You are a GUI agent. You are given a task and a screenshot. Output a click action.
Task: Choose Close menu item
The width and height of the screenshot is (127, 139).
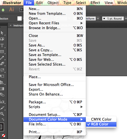pyautogui.click(x=55, y=36)
